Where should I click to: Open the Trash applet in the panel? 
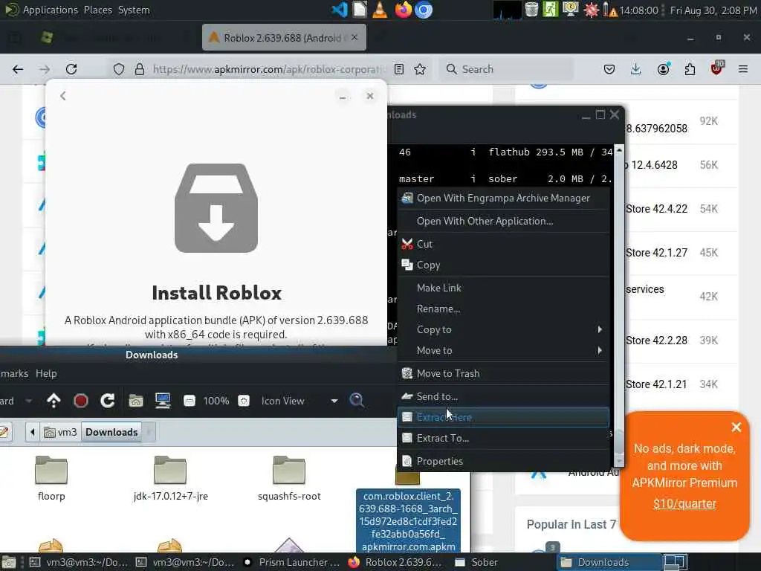[531, 10]
